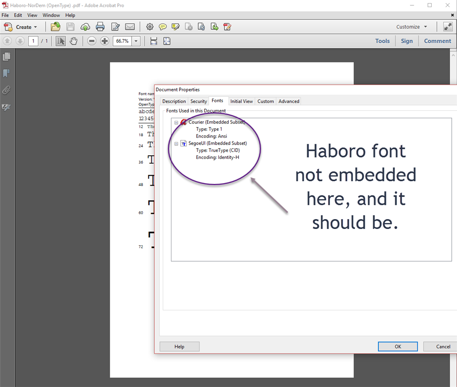Viewport: 457px width, 387px height.
Task: Confirm with the OK button
Action: (x=398, y=346)
